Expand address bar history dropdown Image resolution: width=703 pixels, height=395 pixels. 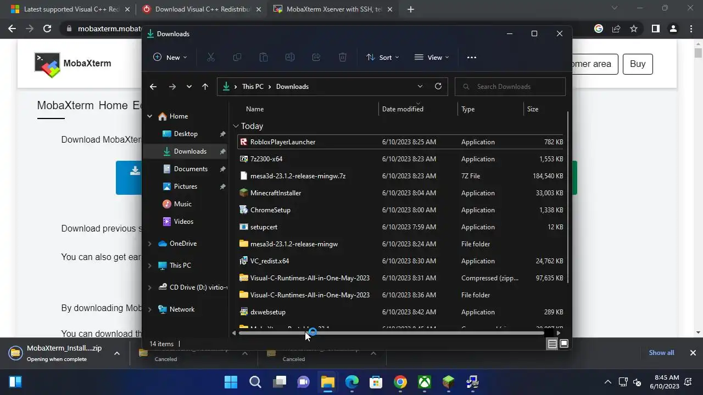point(420,86)
